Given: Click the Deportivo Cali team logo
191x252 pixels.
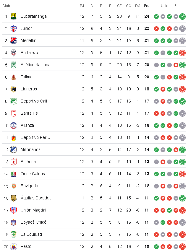Looking at the screenshot, I should [13, 101].
